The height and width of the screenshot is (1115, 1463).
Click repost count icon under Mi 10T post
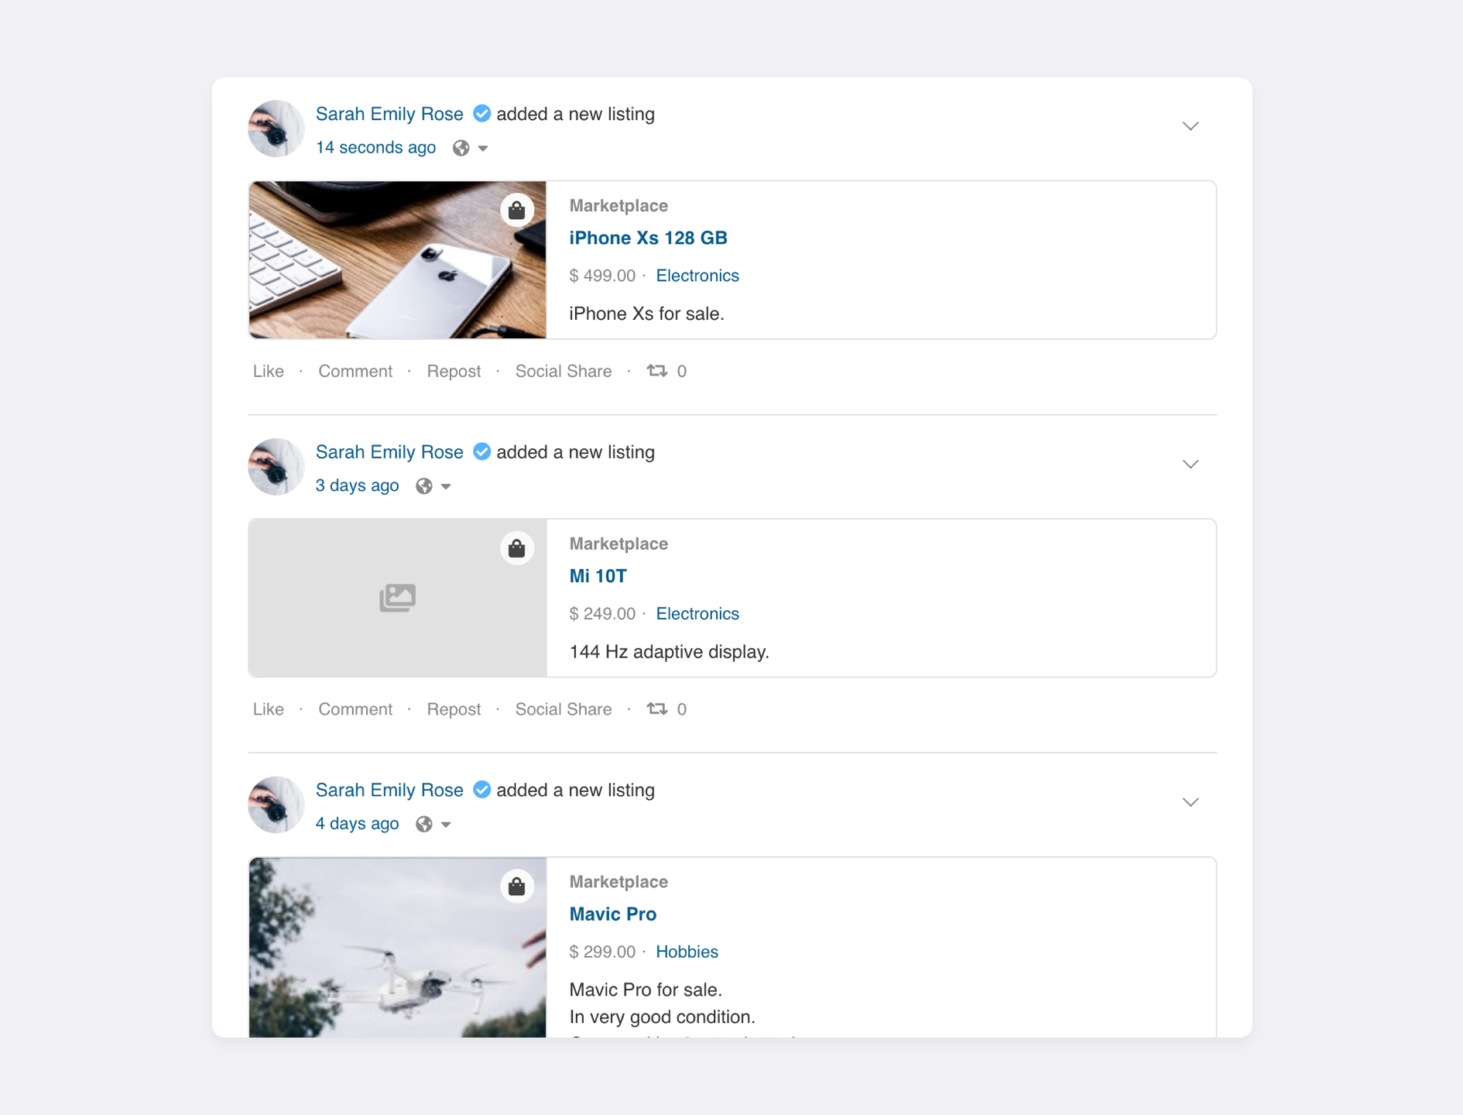pyautogui.click(x=657, y=709)
